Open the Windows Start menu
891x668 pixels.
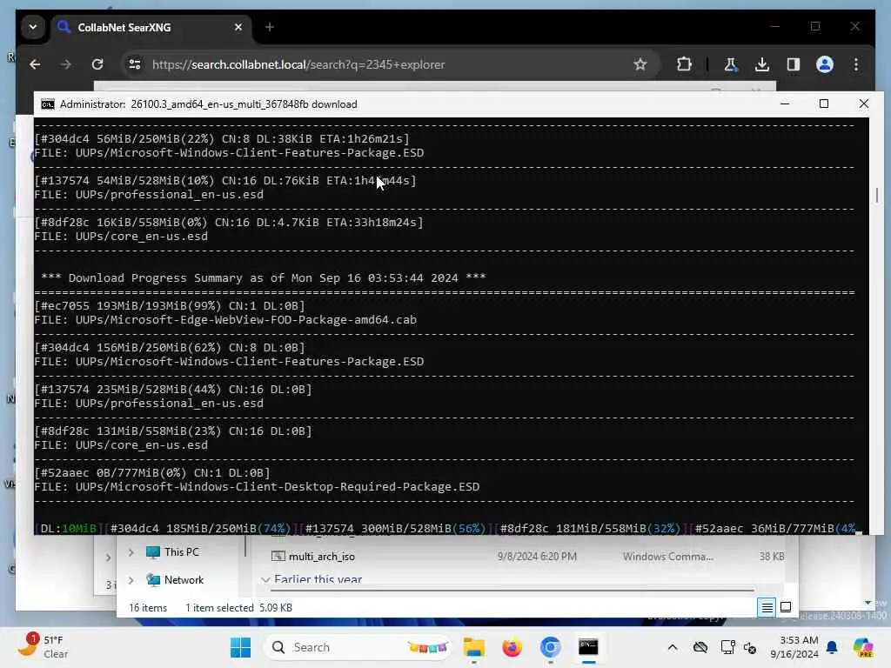(x=240, y=647)
